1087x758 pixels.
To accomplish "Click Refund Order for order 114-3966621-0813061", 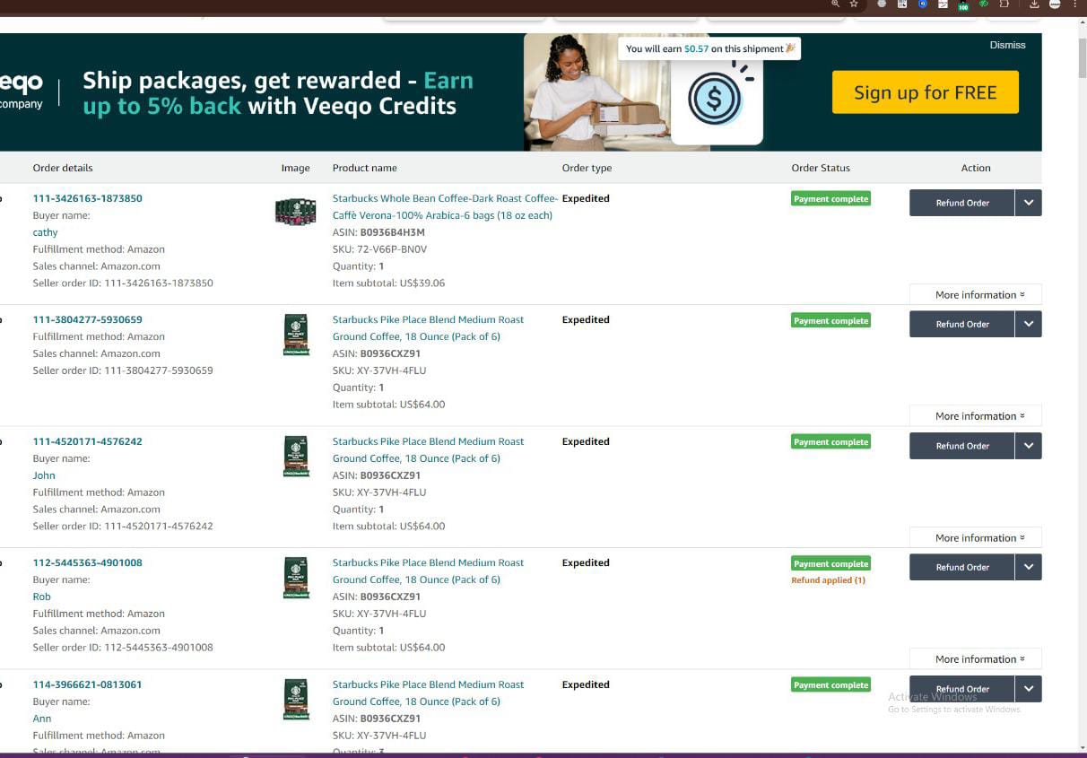I will pyautogui.click(x=961, y=688).
